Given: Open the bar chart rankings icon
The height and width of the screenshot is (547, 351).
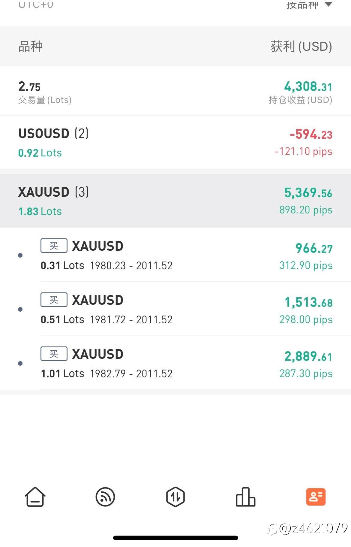Looking at the screenshot, I should click(245, 497).
